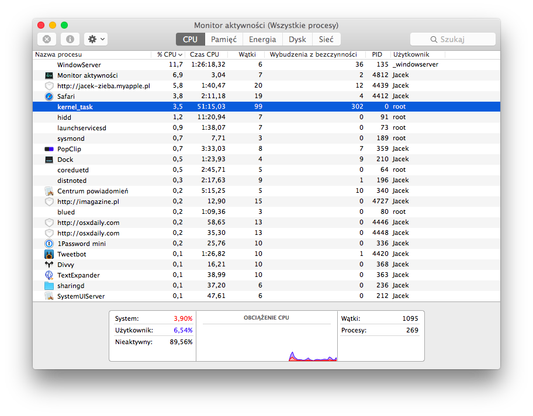Select the hidd process row
The height and width of the screenshot is (416, 533).
[x=266, y=117]
